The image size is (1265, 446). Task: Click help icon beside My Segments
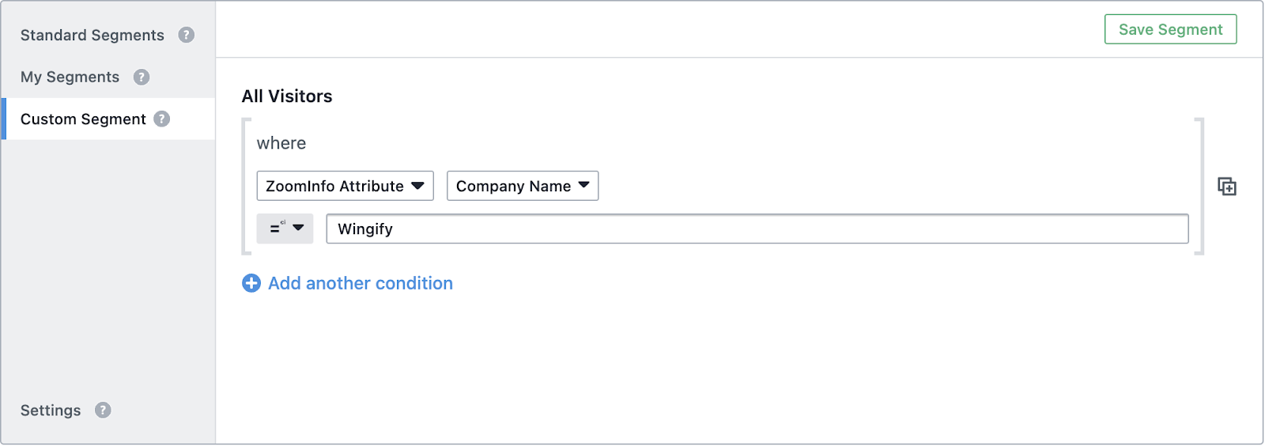point(142,77)
